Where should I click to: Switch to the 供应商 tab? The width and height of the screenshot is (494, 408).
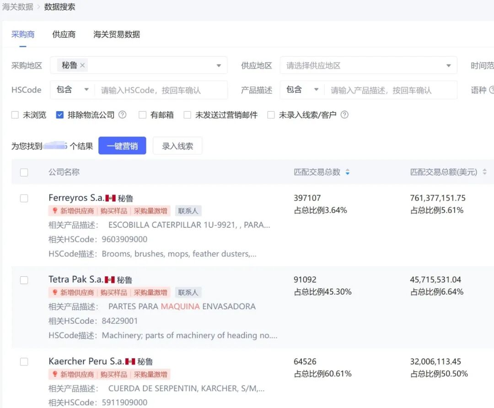point(63,34)
